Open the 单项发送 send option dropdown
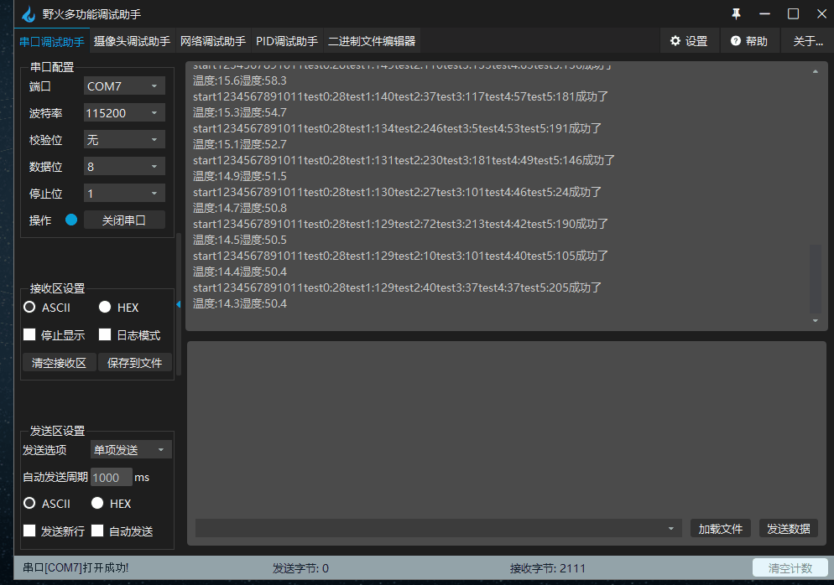Image resolution: width=834 pixels, height=585 pixels. coord(132,449)
